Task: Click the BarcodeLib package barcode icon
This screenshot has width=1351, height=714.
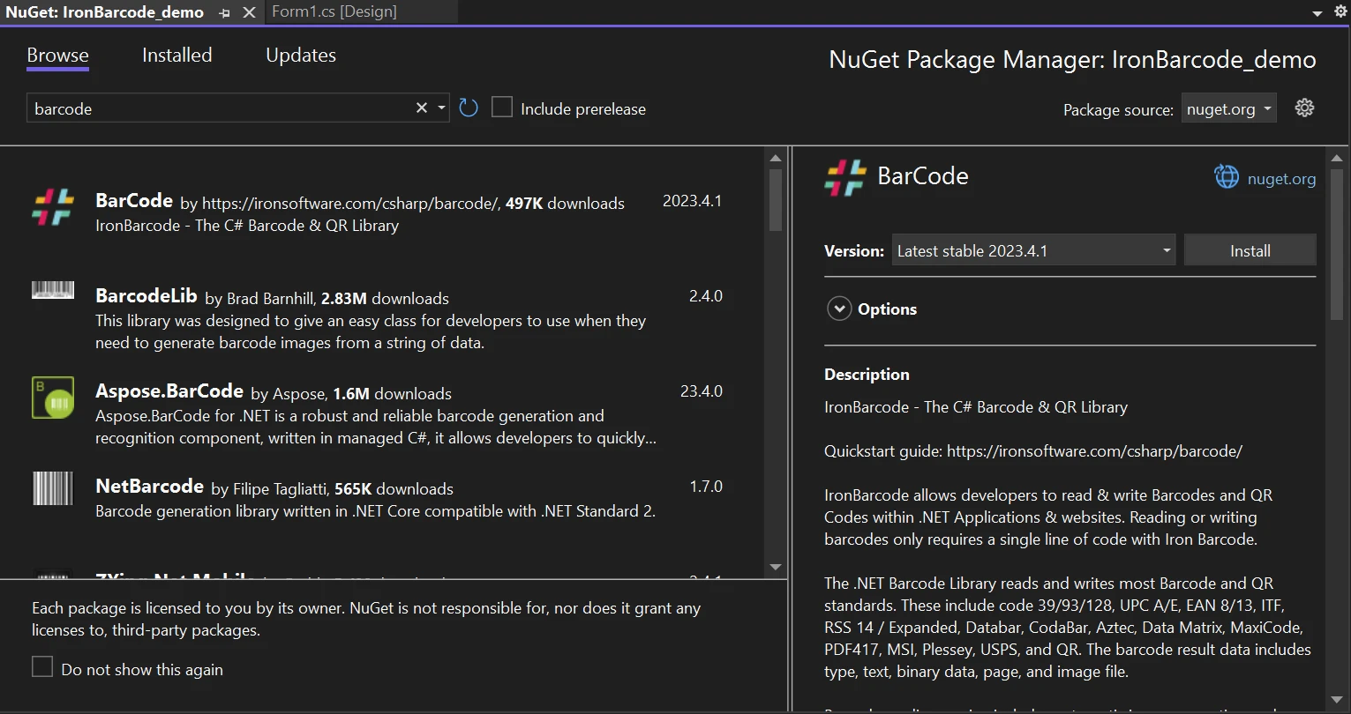Action: pyautogui.click(x=53, y=290)
